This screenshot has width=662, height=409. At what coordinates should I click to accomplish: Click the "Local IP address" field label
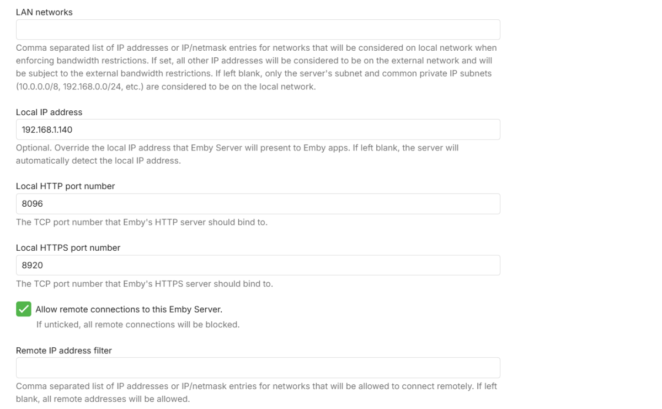coord(49,112)
